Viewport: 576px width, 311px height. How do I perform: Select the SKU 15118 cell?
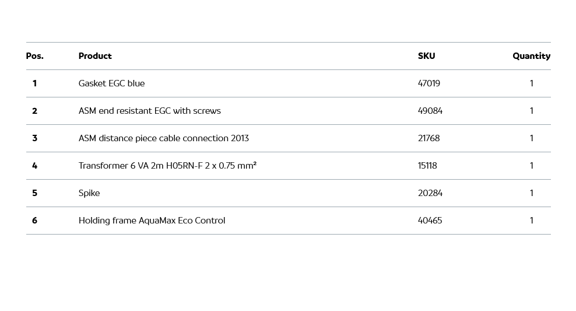[427, 166]
